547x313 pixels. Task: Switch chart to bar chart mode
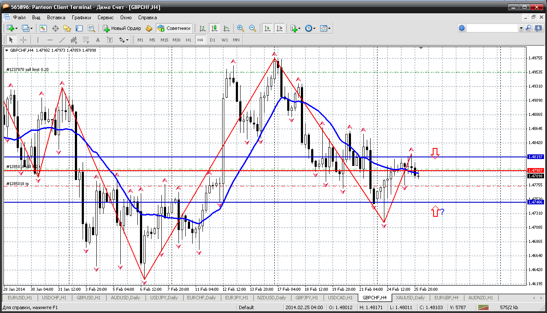[x=202, y=28]
